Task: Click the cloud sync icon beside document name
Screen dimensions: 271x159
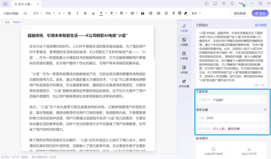Action: pyautogui.click(x=25, y=13)
